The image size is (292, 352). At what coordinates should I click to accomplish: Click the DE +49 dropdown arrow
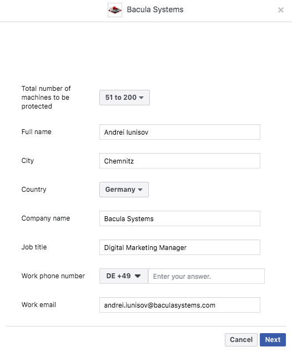138,276
